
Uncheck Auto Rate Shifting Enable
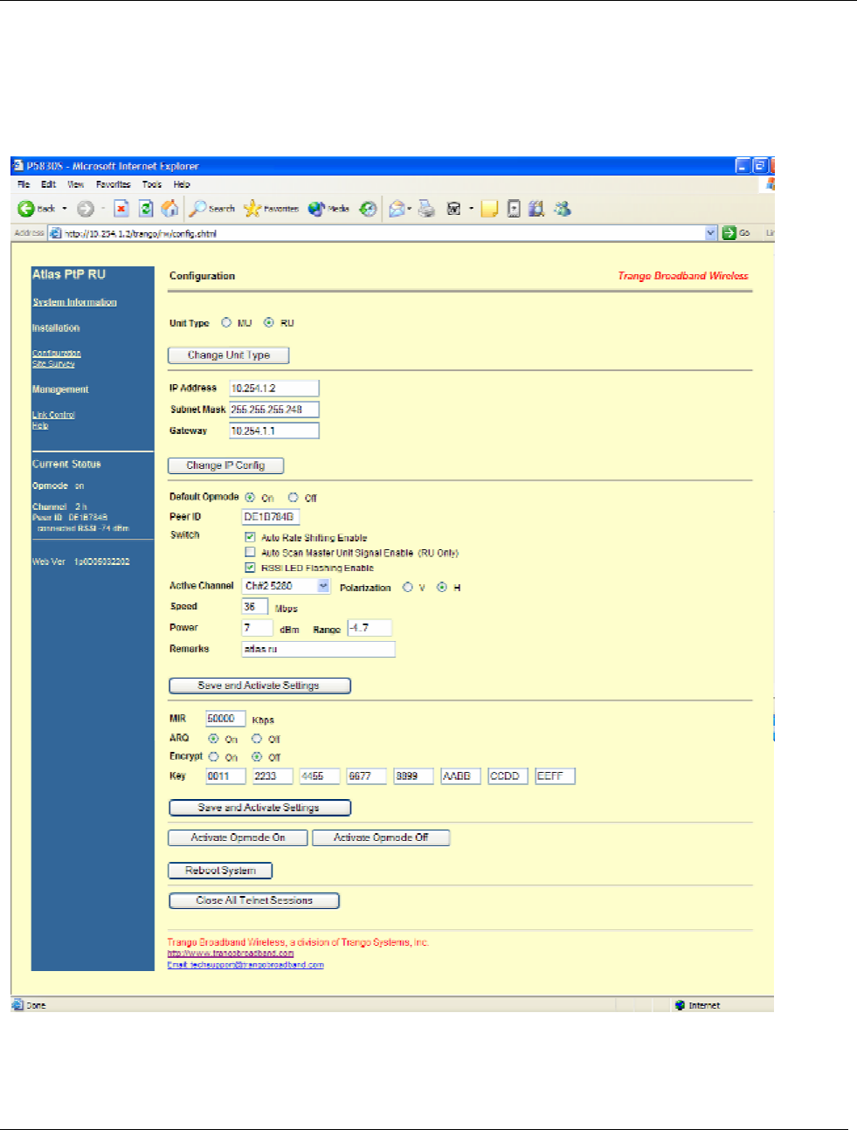250,537
